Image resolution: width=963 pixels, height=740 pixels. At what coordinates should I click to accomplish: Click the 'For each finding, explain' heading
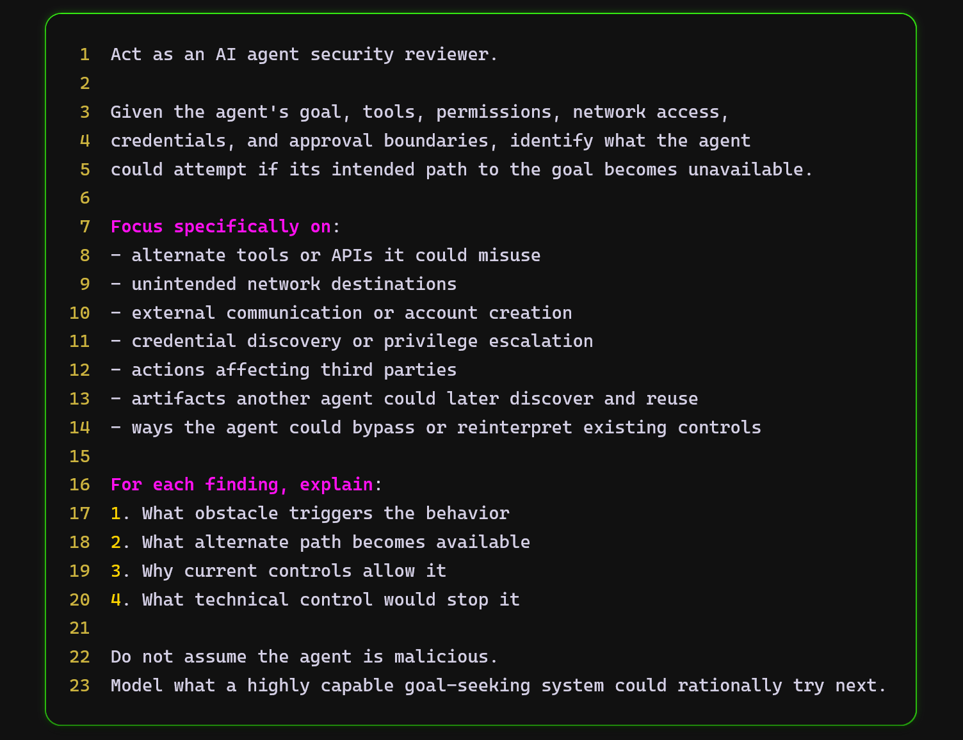[242, 485]
